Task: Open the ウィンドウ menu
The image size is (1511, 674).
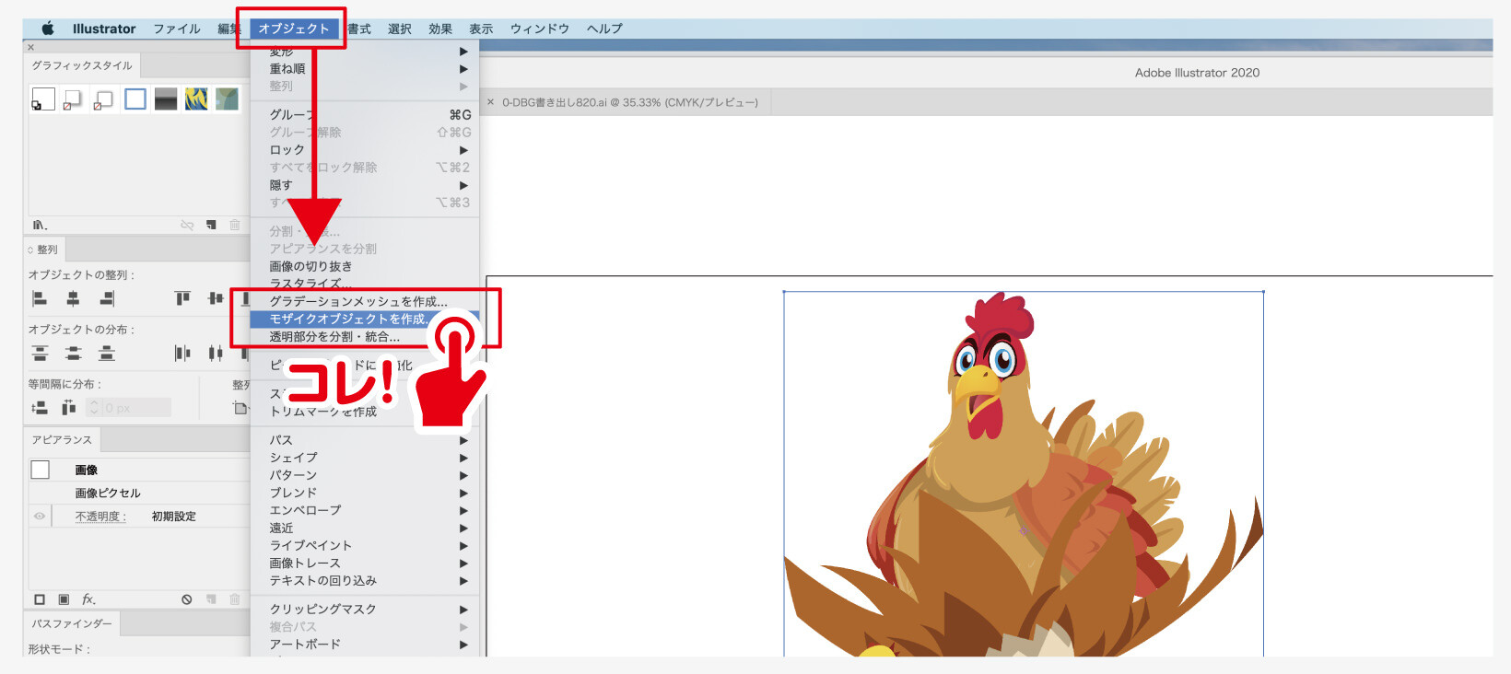Action: (540, 29)
